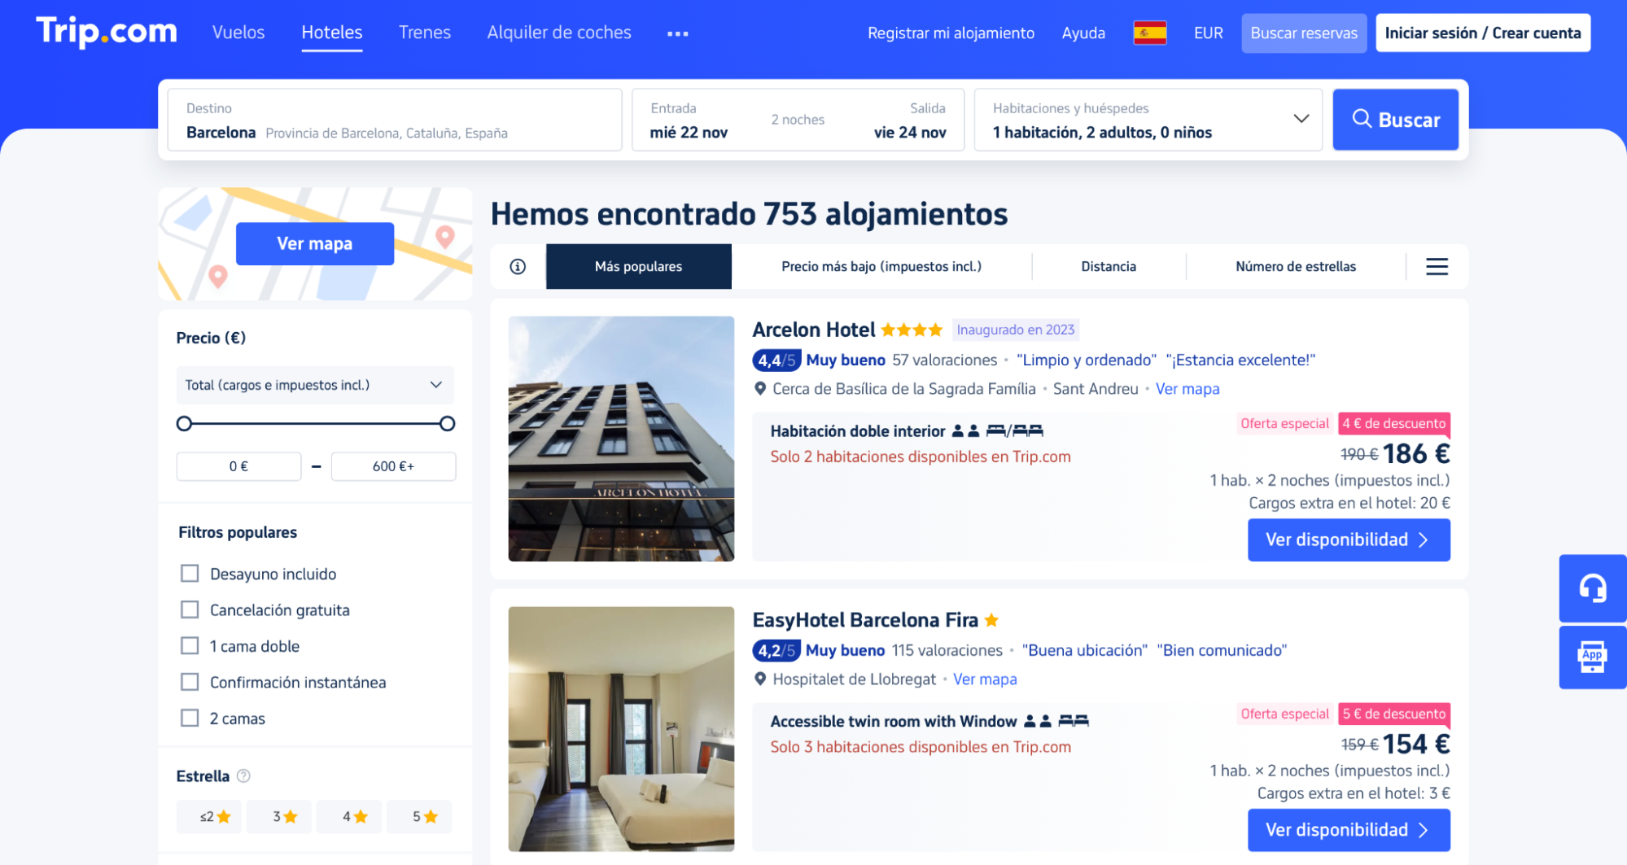Click the Spain flag language icon
This screenshot has height=865, width=1627.
(x=1149, y=33)
